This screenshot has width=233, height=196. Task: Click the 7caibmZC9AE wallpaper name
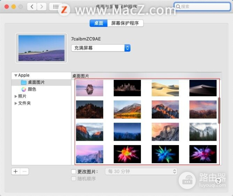86,39
